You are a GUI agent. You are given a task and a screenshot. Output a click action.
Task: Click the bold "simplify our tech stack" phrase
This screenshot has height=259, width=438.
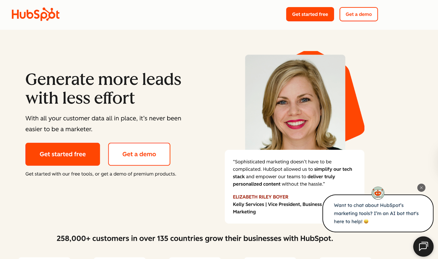333,169
